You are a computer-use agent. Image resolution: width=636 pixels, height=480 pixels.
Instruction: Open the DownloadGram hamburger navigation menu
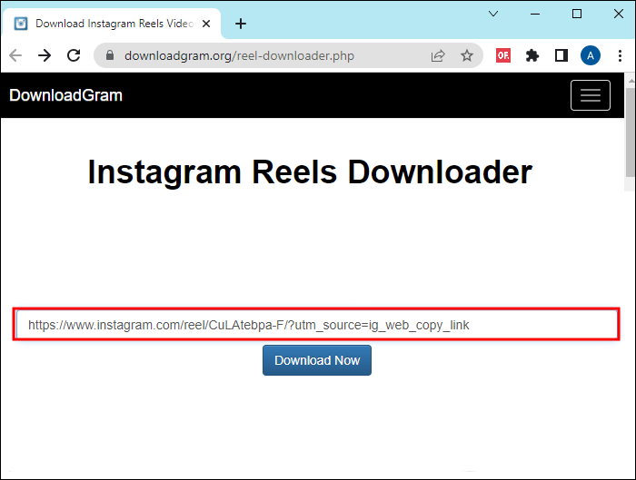[591, 95]
